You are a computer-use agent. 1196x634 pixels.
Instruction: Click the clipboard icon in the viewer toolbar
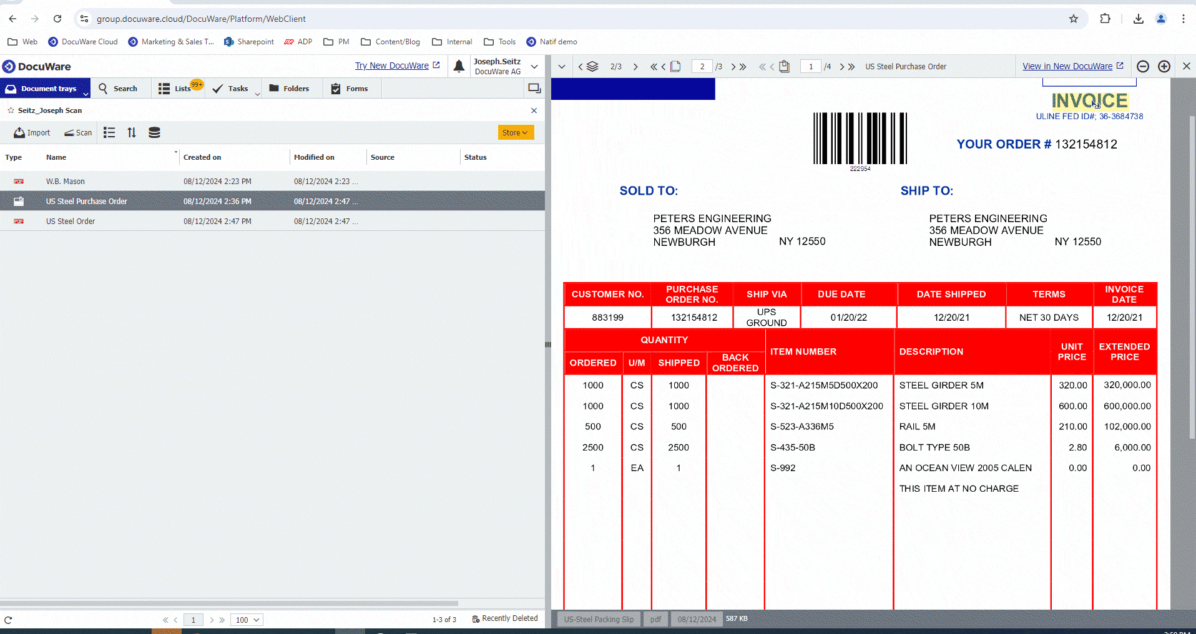(x=785, y=66)
